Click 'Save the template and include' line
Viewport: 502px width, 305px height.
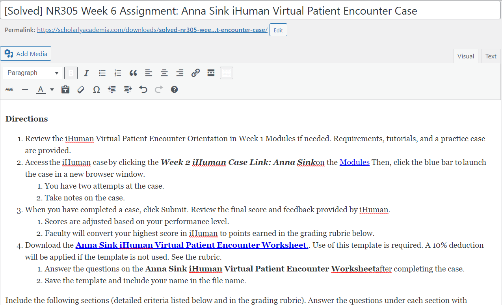coord(145,281)
